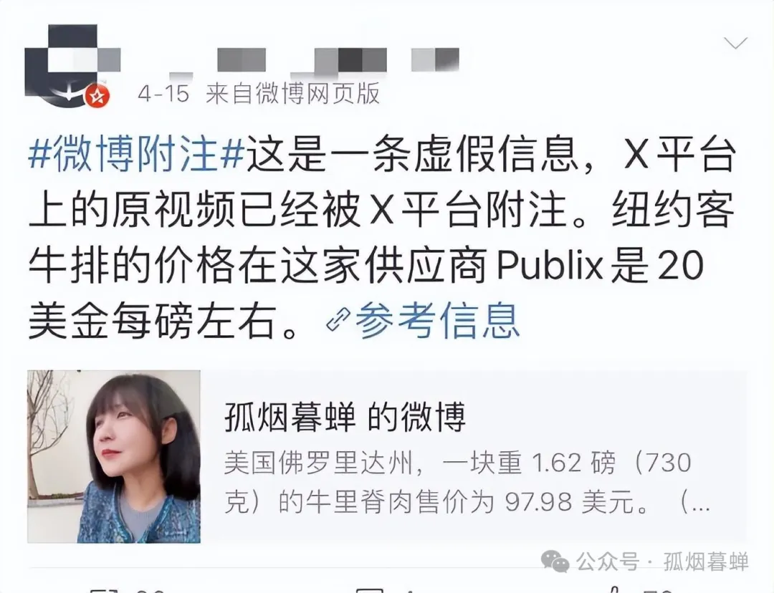Open the 参考信息 reference link

[x=437, y=319]
